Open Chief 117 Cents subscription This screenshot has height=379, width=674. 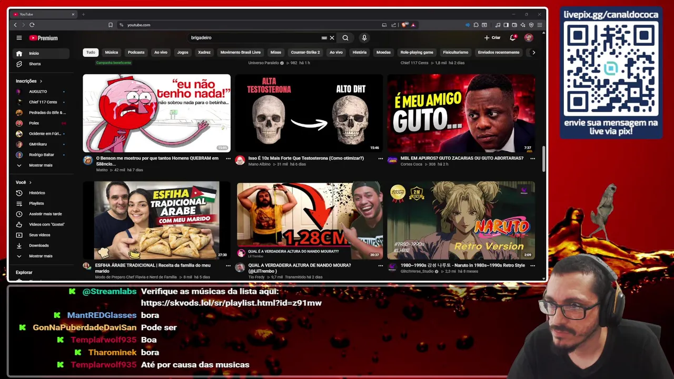[x=41, y=102]
